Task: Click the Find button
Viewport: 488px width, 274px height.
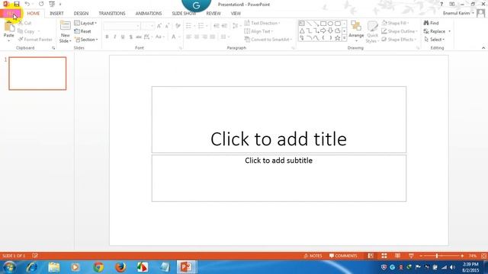Action: point(432,24)
